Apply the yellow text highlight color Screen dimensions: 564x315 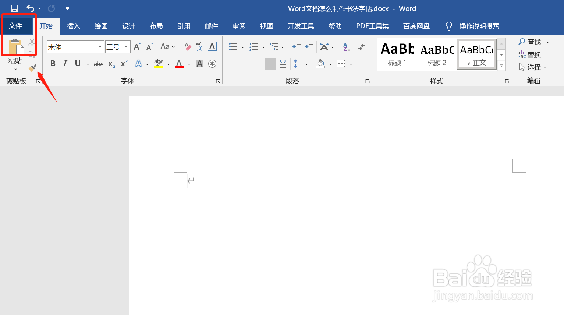click(159, 64)
